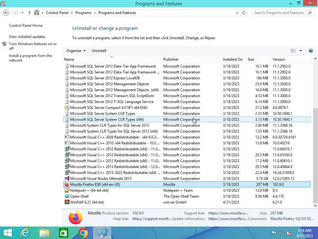Select Microsoft System CLR Types for SQL Server 2012 (x64)
The image size is (318, 239).
187,131
